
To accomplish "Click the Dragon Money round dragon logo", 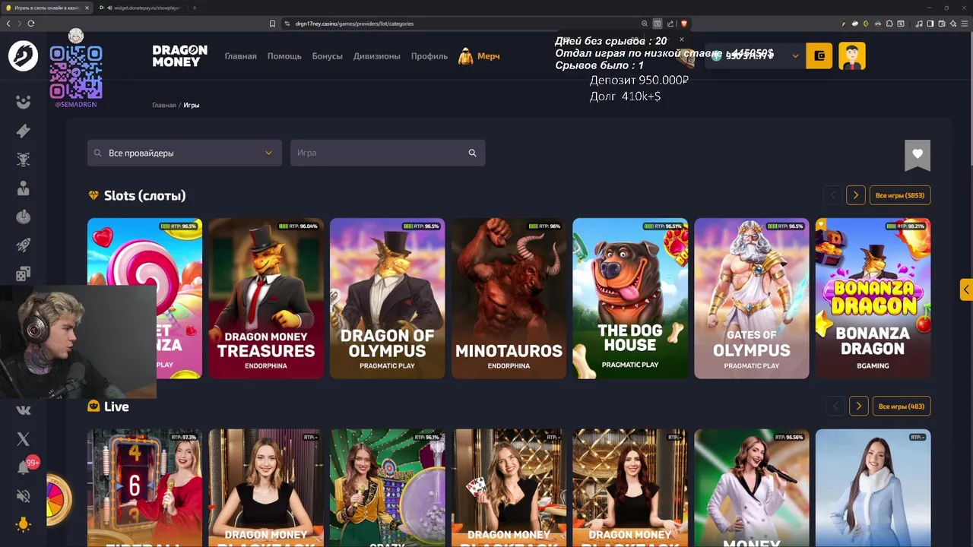I will point(23,56).
